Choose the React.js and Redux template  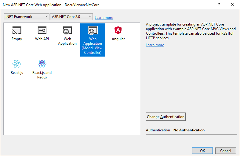pyautogui.click(x=42, y=70)
